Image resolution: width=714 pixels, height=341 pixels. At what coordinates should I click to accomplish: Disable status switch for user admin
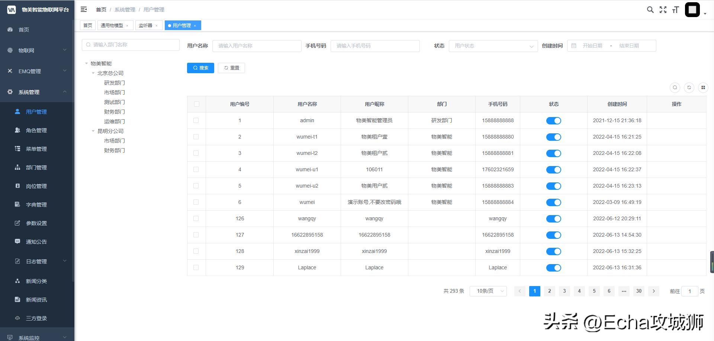[554, 120]
